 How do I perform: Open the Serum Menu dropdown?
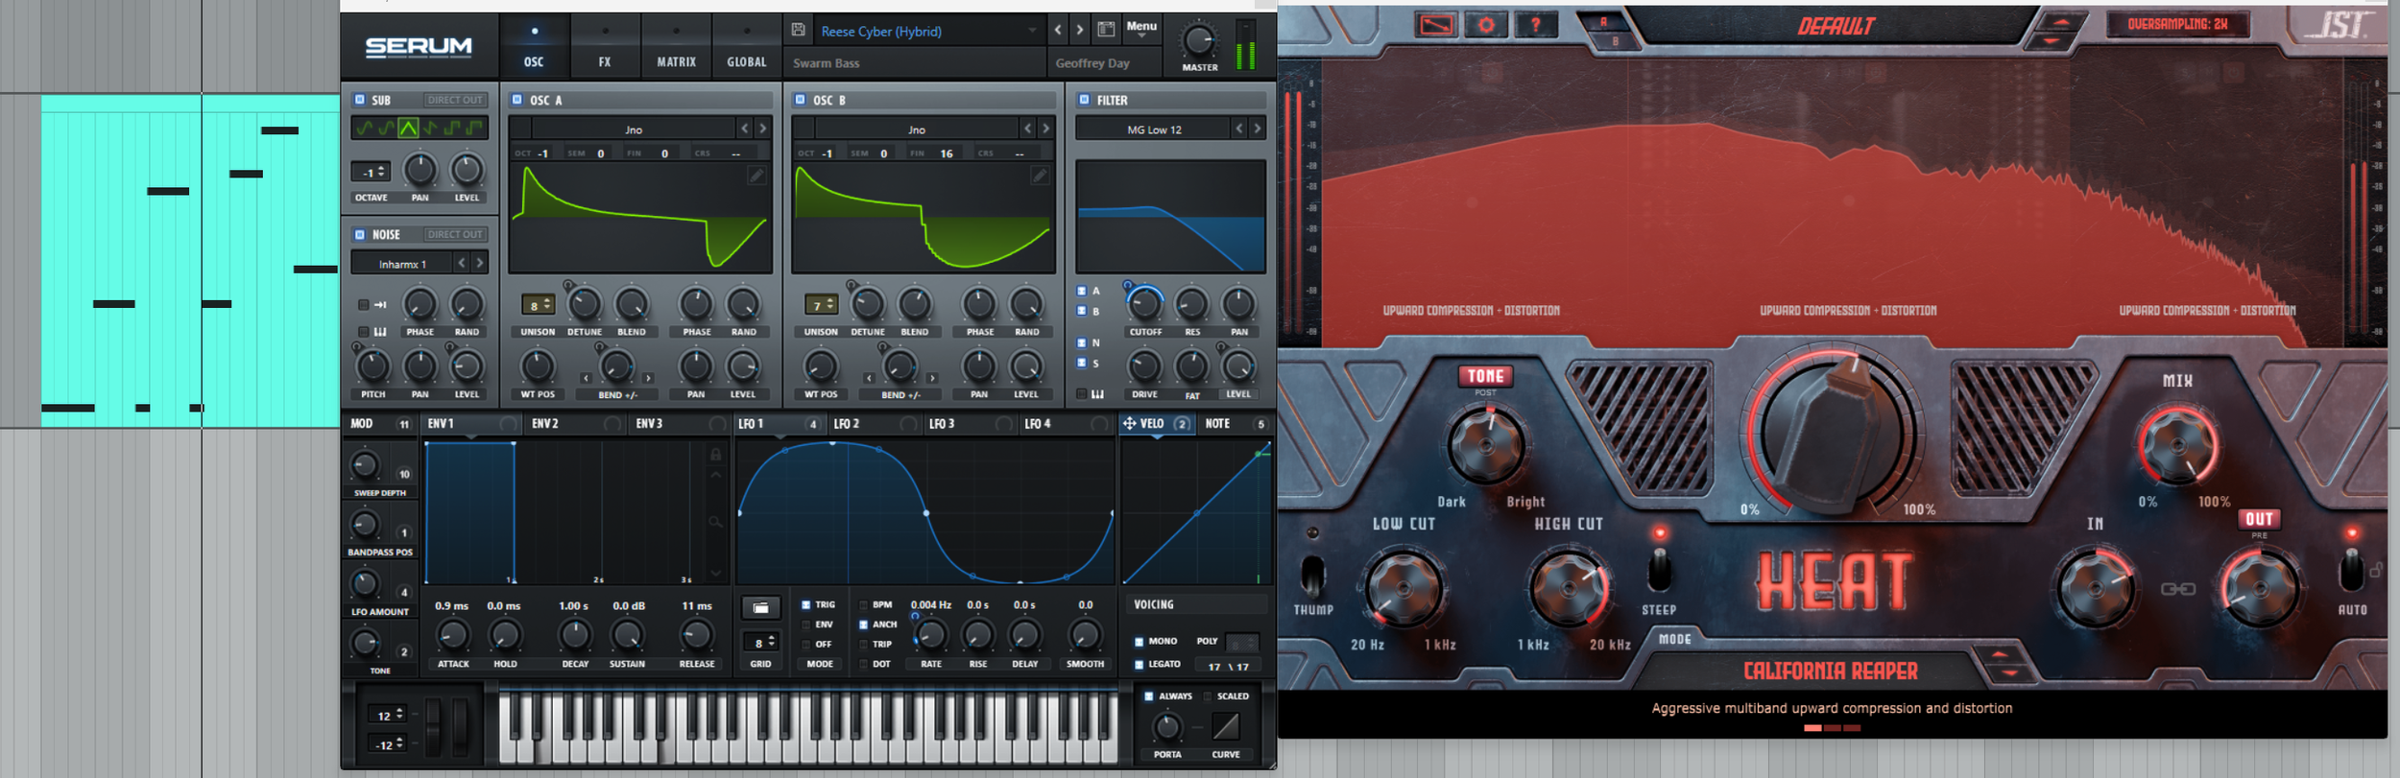pos(1141,28)
